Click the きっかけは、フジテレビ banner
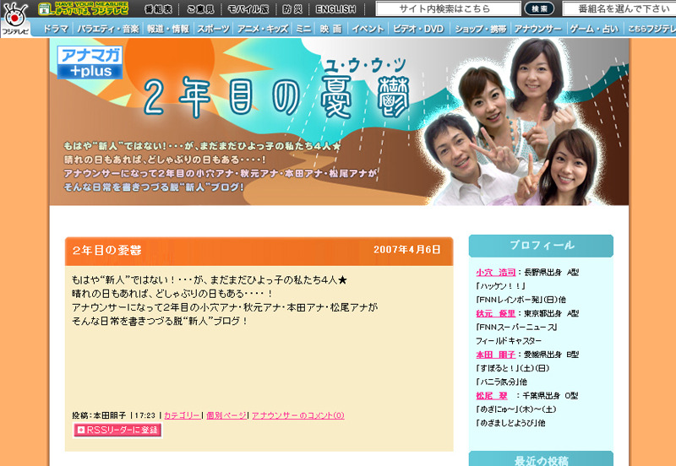Screen dimensions: 676x466 [83, 8]
